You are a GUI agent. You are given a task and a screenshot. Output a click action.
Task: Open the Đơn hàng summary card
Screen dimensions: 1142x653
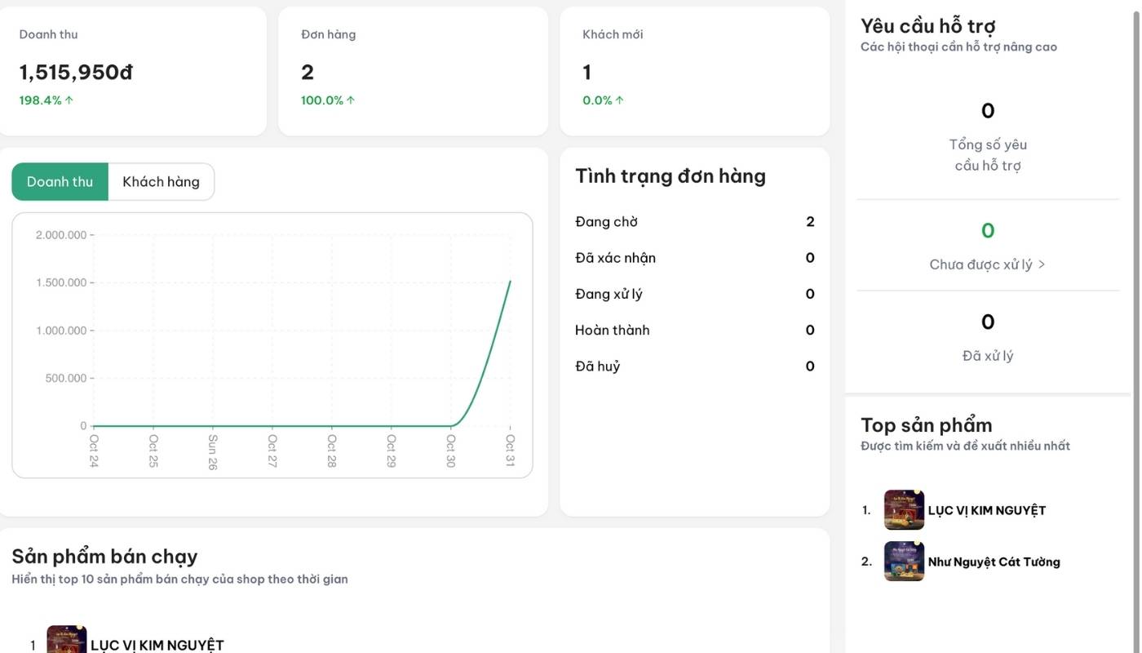(x=413, y=71)
